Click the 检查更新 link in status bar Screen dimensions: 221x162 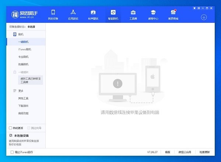(x=204, y=152)
